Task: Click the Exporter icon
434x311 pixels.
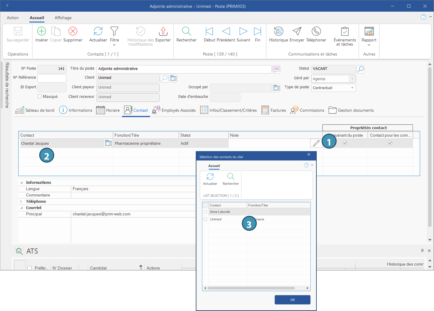Action: tap(163, 32)
